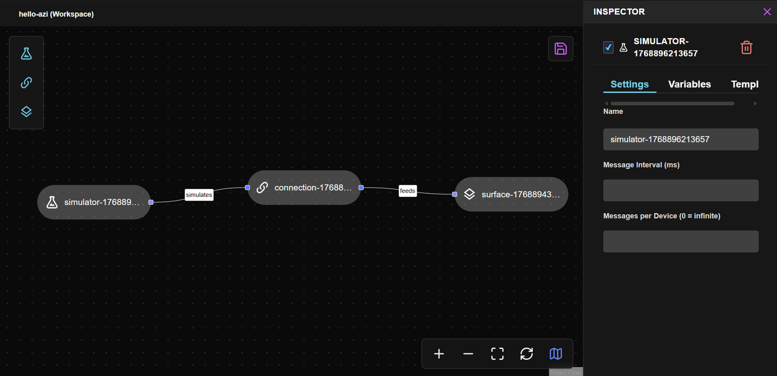Image resolution: width=777 pixels, height=376 pixels.
Task: Zoom in on the canvas
Action: pos(439,354)
